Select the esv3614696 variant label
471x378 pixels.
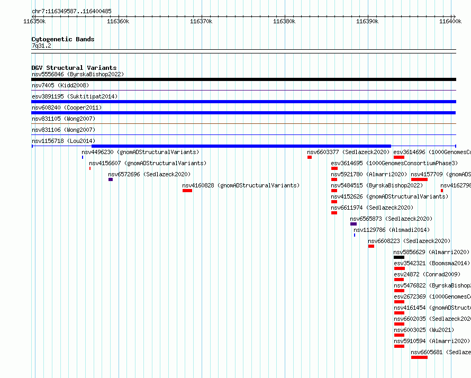pyautogui.click(x=432, y=152)
